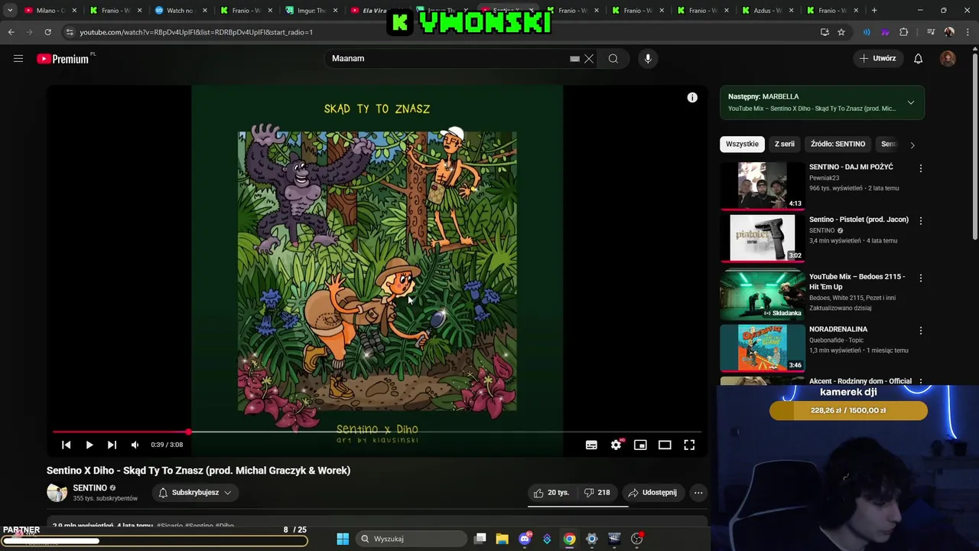Mute the video volume speaker
979x551 pixels.
tap(135, 445)
